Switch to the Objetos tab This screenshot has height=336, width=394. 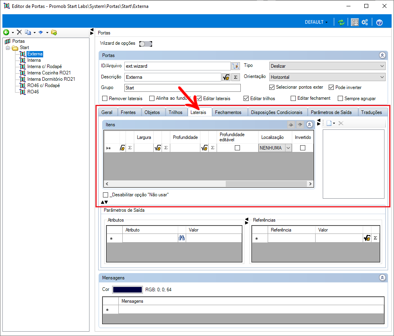click(x=152, y=112)
